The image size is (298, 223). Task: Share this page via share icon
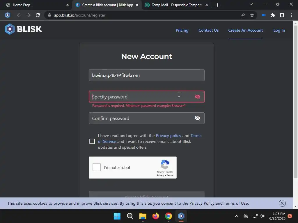[x=243, y=15]
